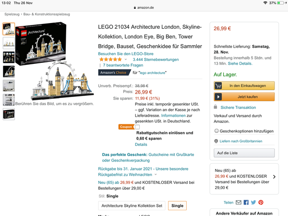Share on Facebook icon
Image resolution: width=288 pixels, height=216 pixels.
point(246,203)
